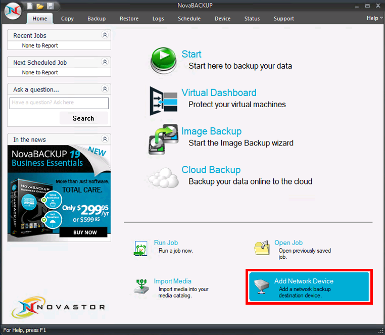This screenshot has width=385, height=335.
Task: Click the Search button
Action: pos(83,118)
